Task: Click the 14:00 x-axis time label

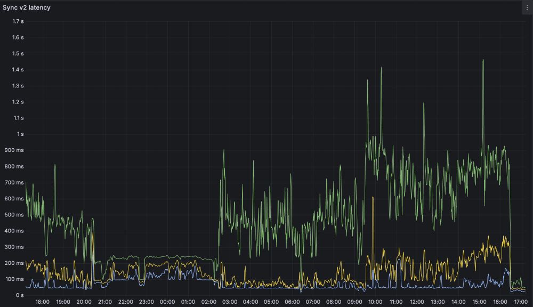Action: (458, 302)
